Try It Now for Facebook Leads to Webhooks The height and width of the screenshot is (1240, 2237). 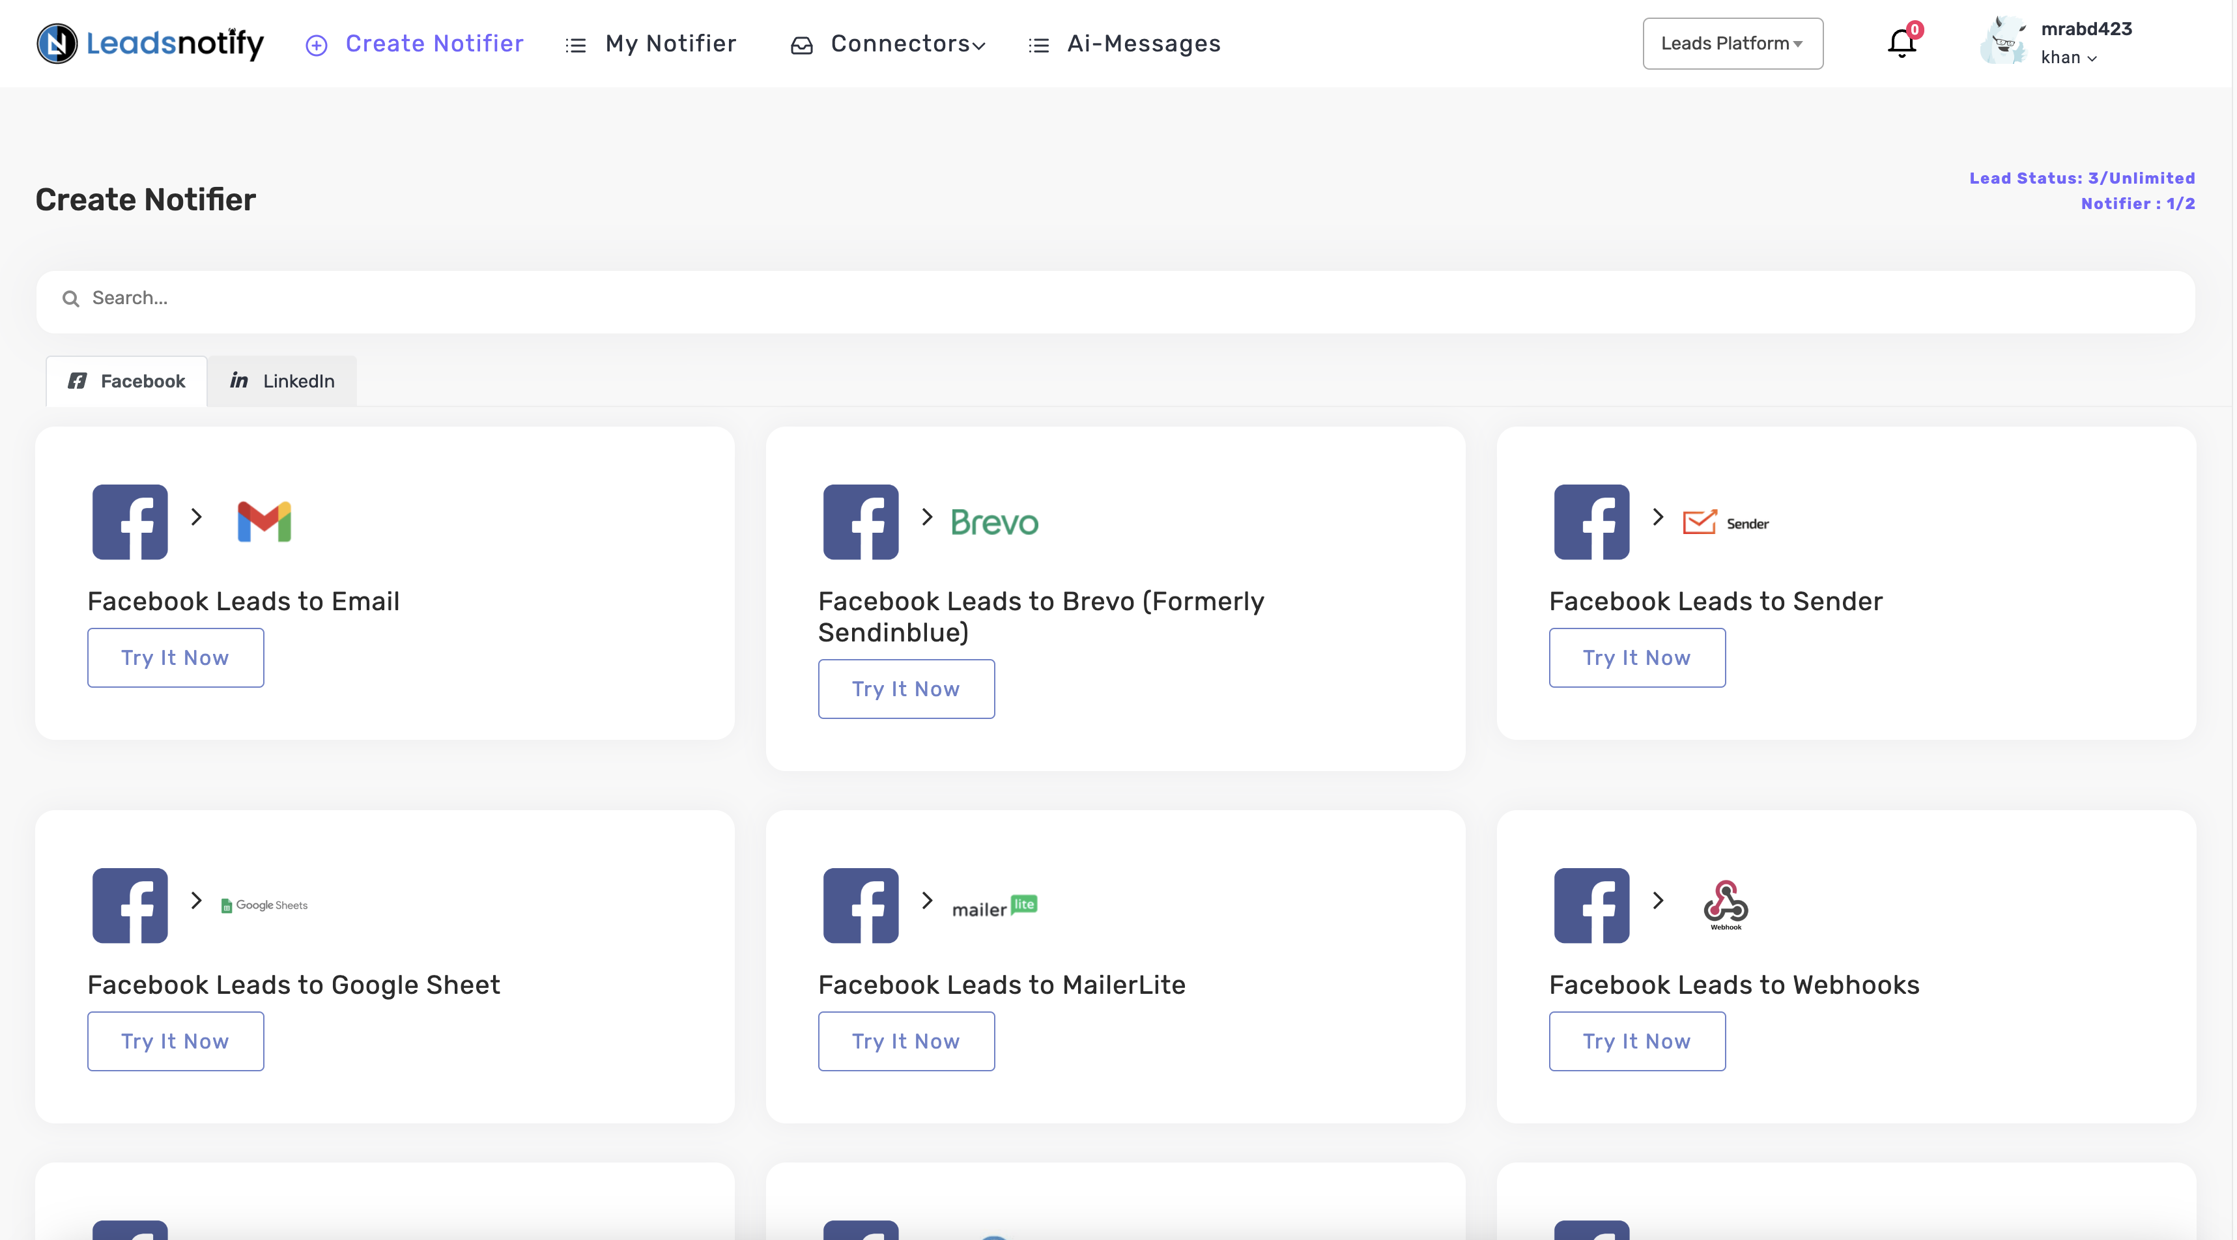[x=1637, y=1040]
